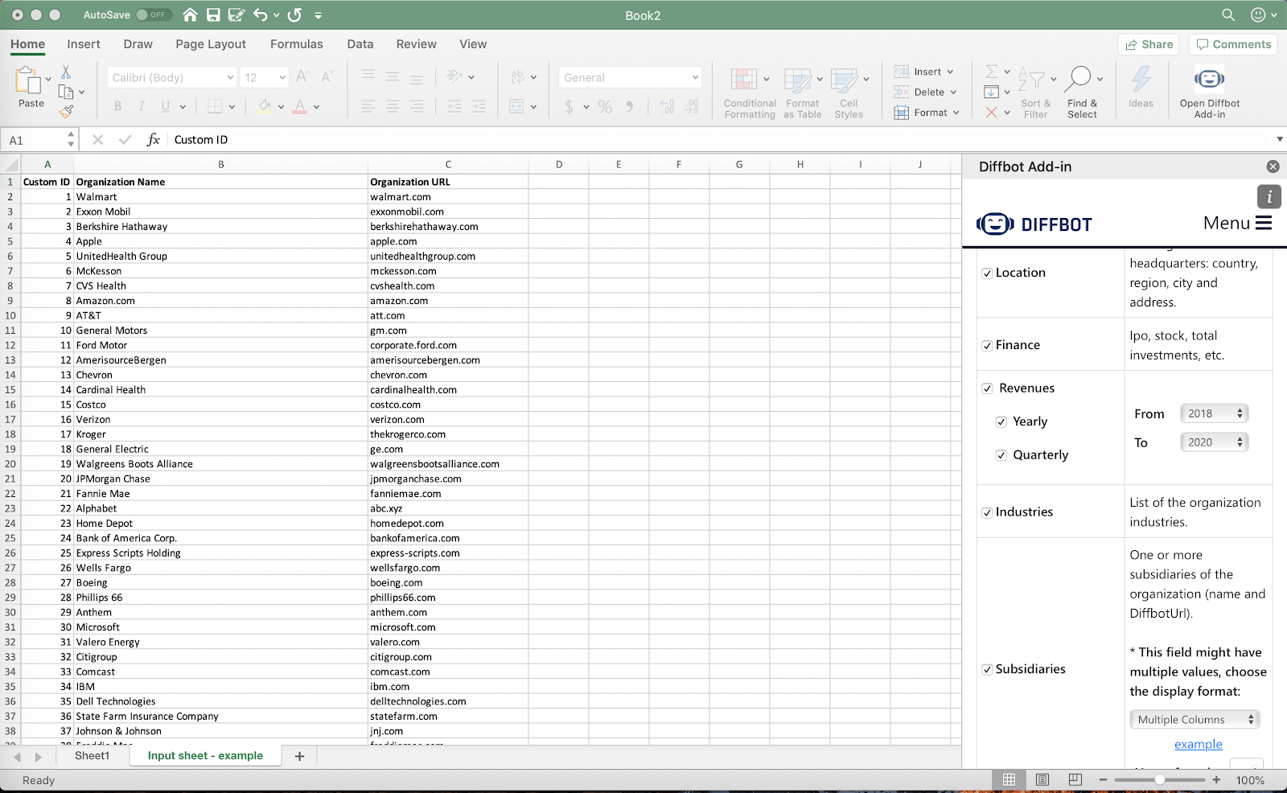Select cell containing walmart.com
This screenshot has width=1287, height=793.
coord(448,197)
